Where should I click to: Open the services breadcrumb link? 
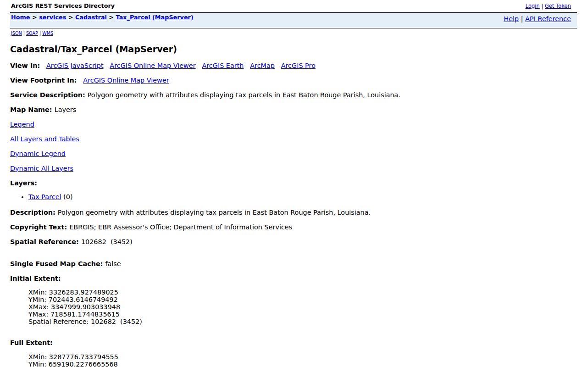[x=53, y=17]
